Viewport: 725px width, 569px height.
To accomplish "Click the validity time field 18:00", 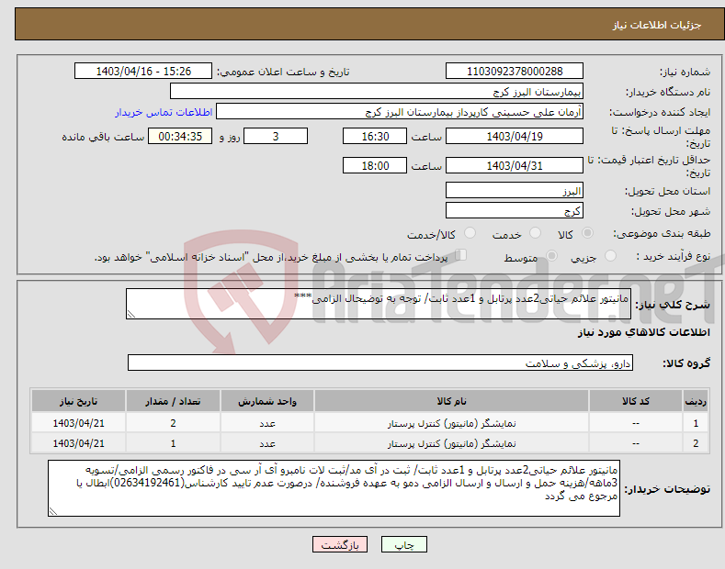I will [375, 165].
